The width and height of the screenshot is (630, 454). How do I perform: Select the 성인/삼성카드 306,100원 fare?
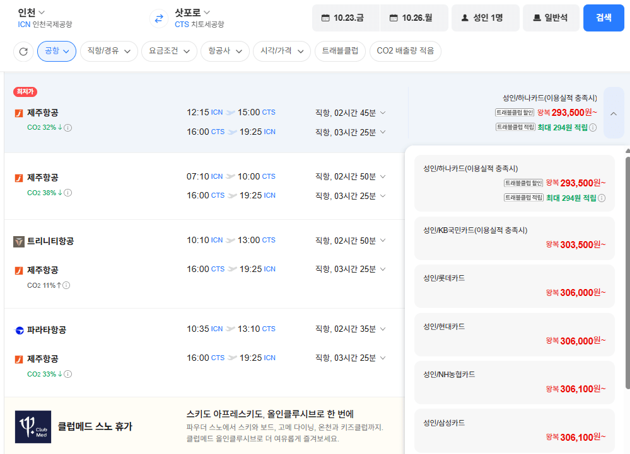515,431
